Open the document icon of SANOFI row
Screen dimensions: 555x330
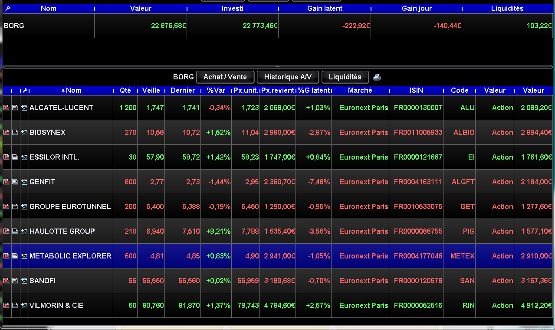pyautogui.click(x=15, y=281)
